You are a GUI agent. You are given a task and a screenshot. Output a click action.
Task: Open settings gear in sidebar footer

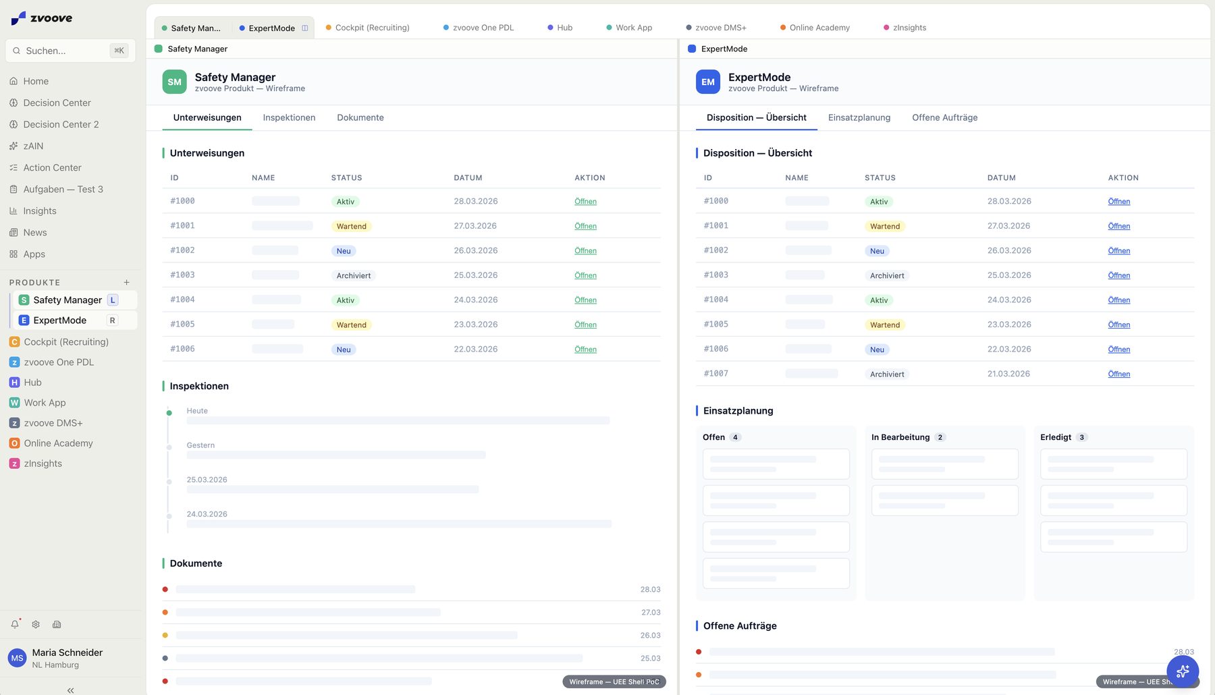pos(36,624)
